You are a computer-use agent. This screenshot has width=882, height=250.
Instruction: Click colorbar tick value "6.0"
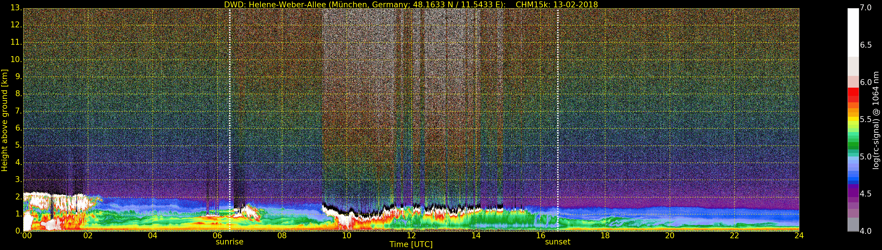[866, 82]
